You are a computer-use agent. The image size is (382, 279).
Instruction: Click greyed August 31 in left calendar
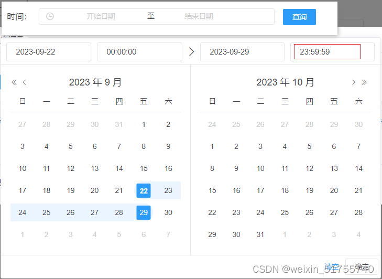[119, 124]
